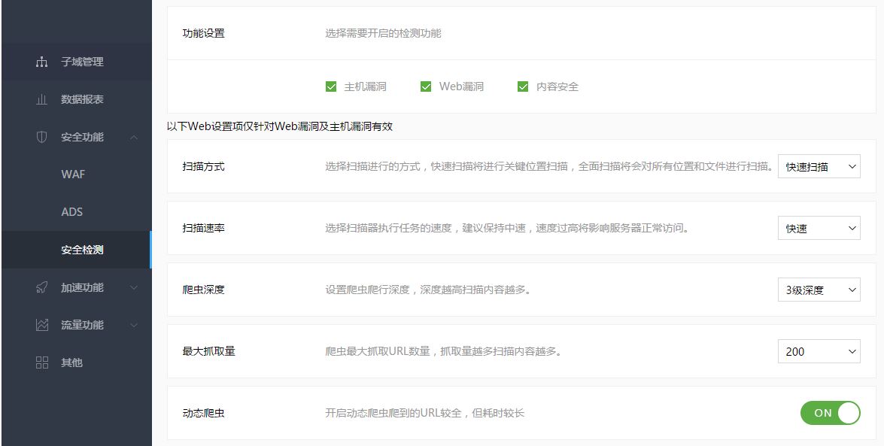Screen dimensions: 884x446
Task: Disable the 内容安全 checkbox
Action: 522,86
